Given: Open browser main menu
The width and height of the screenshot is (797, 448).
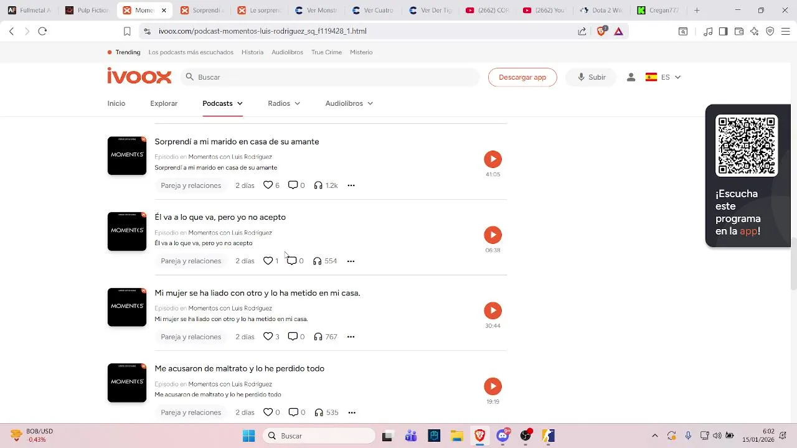Looking at the screenshot, I should (x=785, y=31).
